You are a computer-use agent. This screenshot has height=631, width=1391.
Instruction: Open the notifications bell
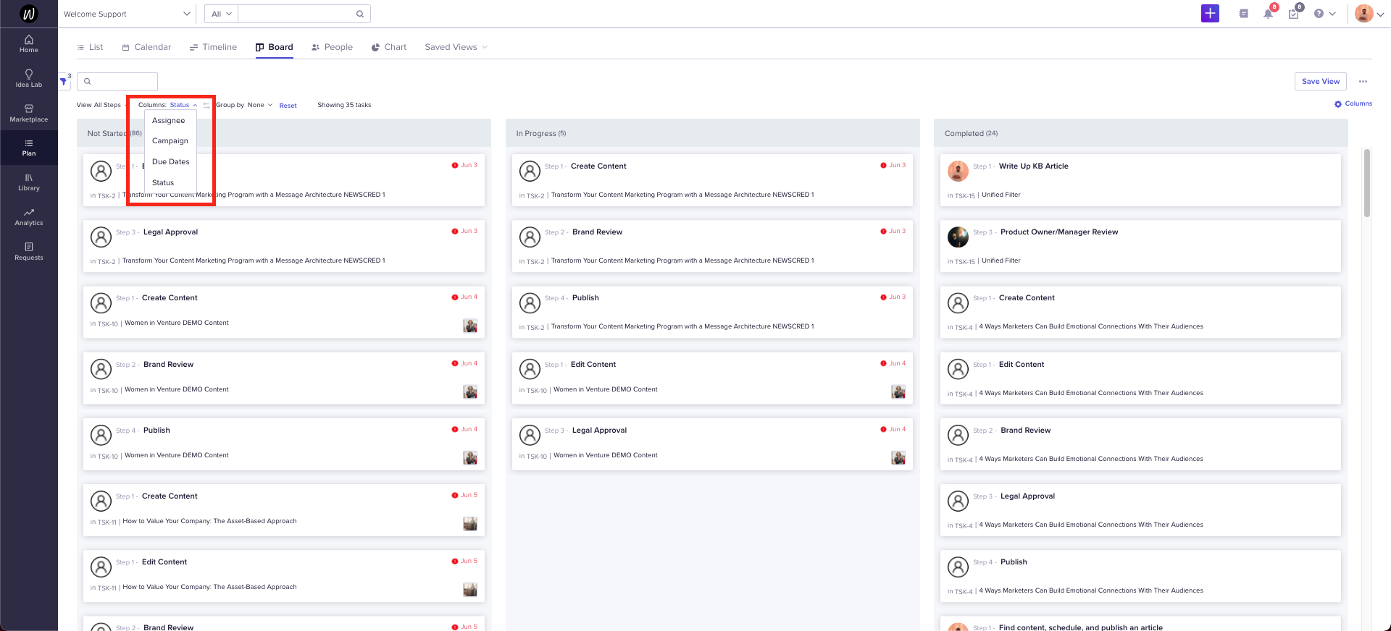click(x=1268, y=14)
